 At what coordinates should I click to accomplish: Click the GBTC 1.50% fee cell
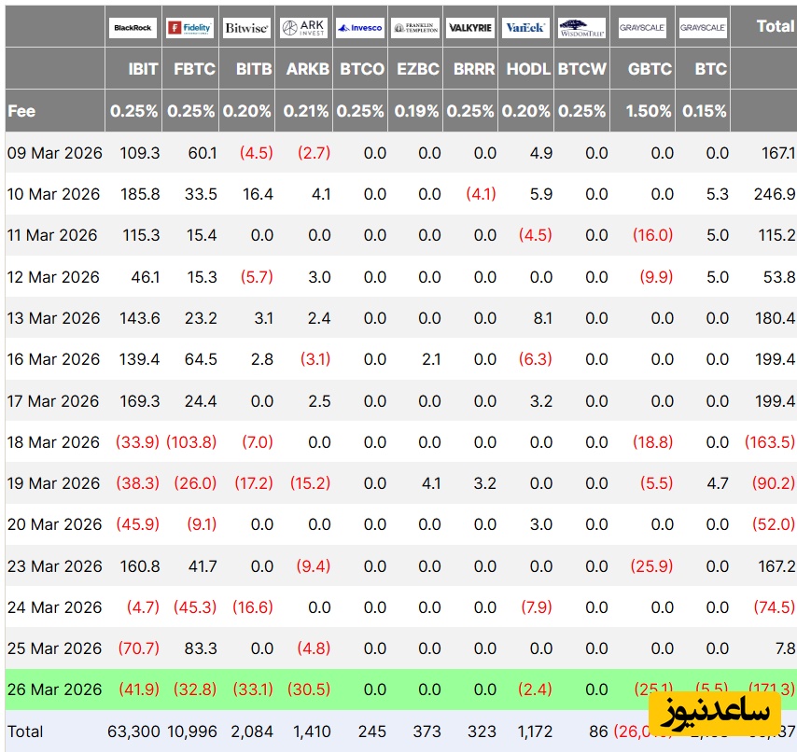point(648,111)
